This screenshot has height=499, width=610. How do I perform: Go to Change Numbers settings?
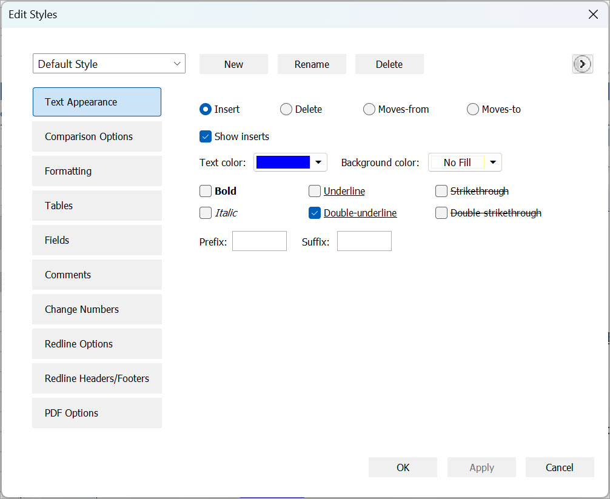click(97, 310)
